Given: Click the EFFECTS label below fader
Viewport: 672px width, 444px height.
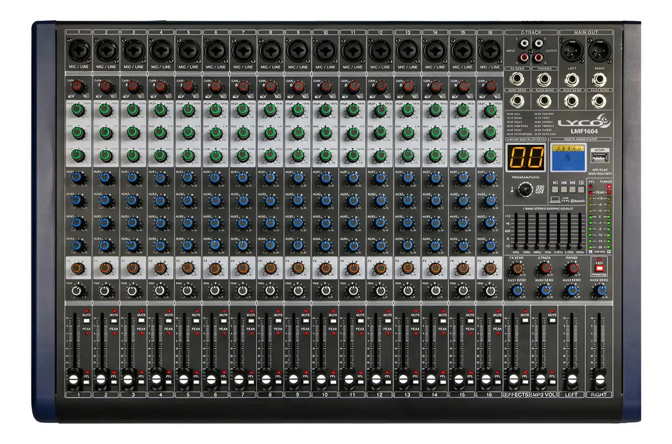Looking at the screenshot, I should click(x=516, y=394).
